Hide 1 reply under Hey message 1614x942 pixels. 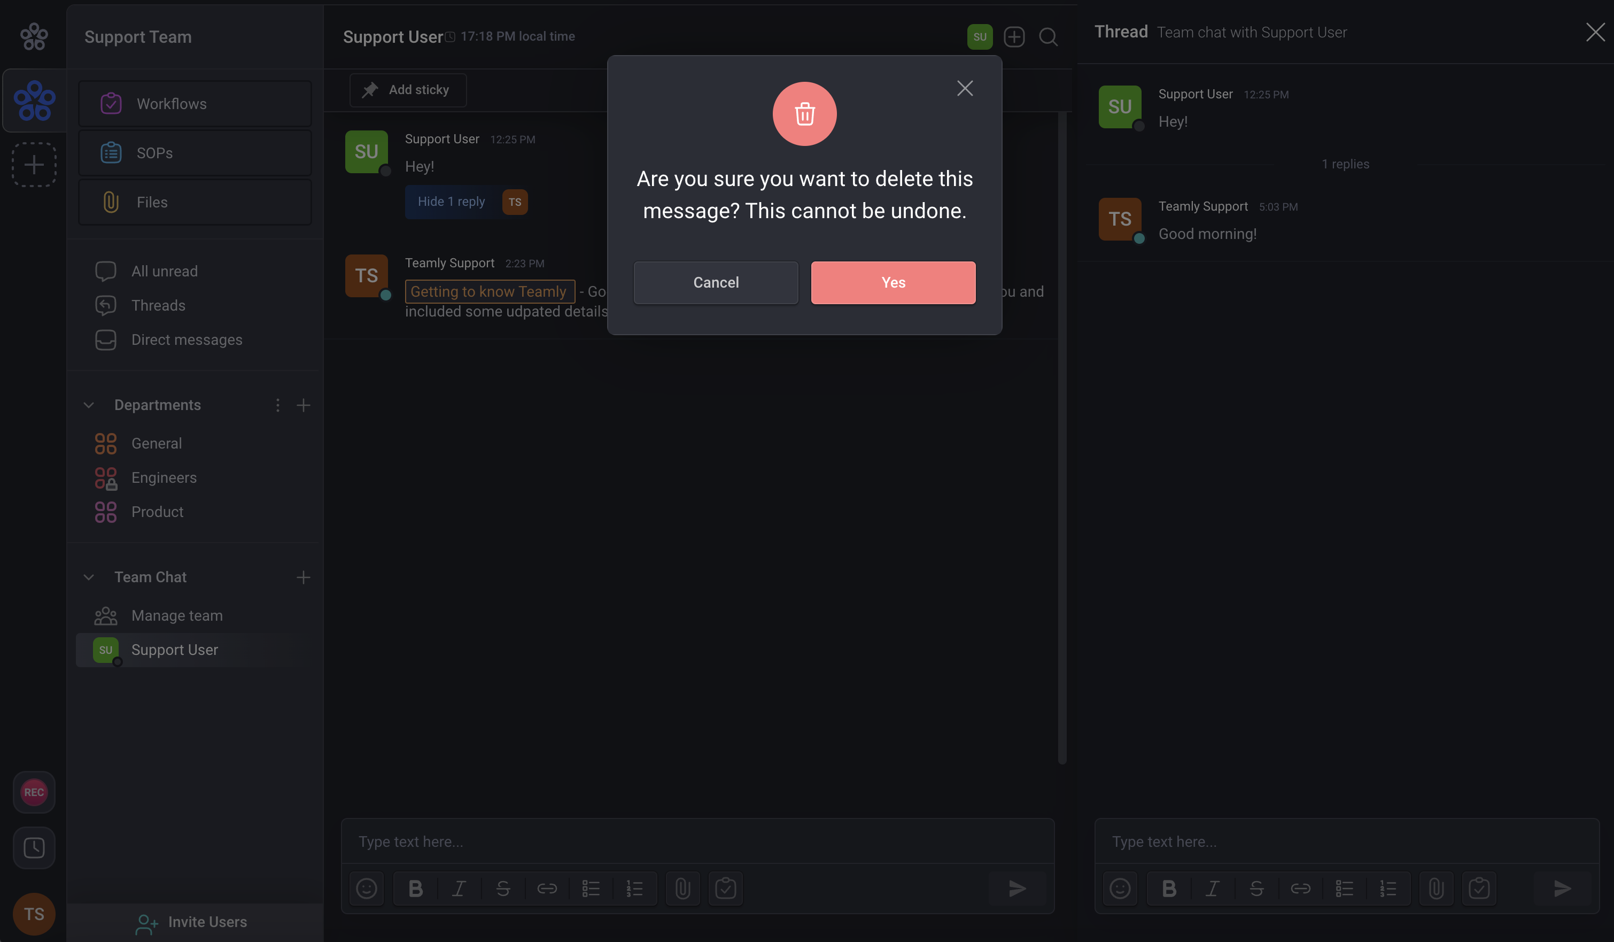pos(451,202)
